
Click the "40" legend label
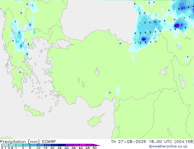coord(80,148)
